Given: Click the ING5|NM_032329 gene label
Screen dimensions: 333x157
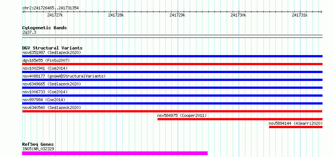Looking at the screenshot, I should 39,149.
